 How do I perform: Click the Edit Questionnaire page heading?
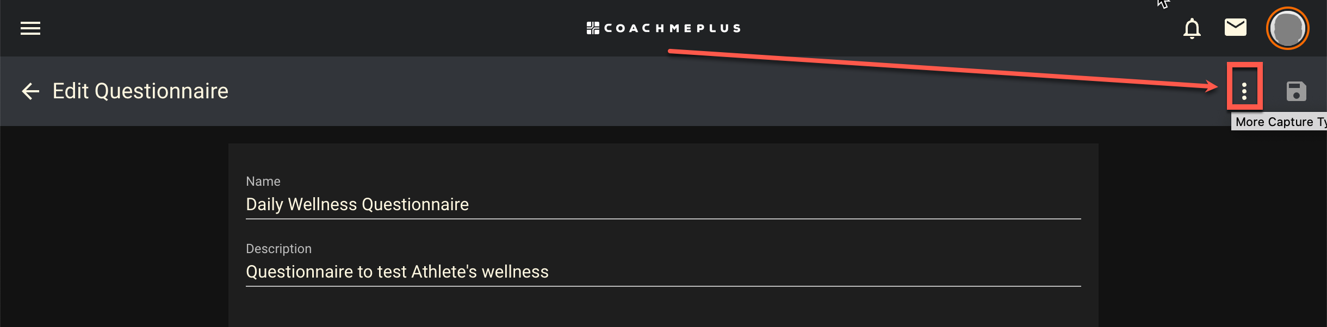tap(140, 91)
